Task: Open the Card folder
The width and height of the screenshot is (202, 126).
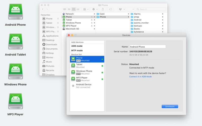Action: click(x=113, y=14)
